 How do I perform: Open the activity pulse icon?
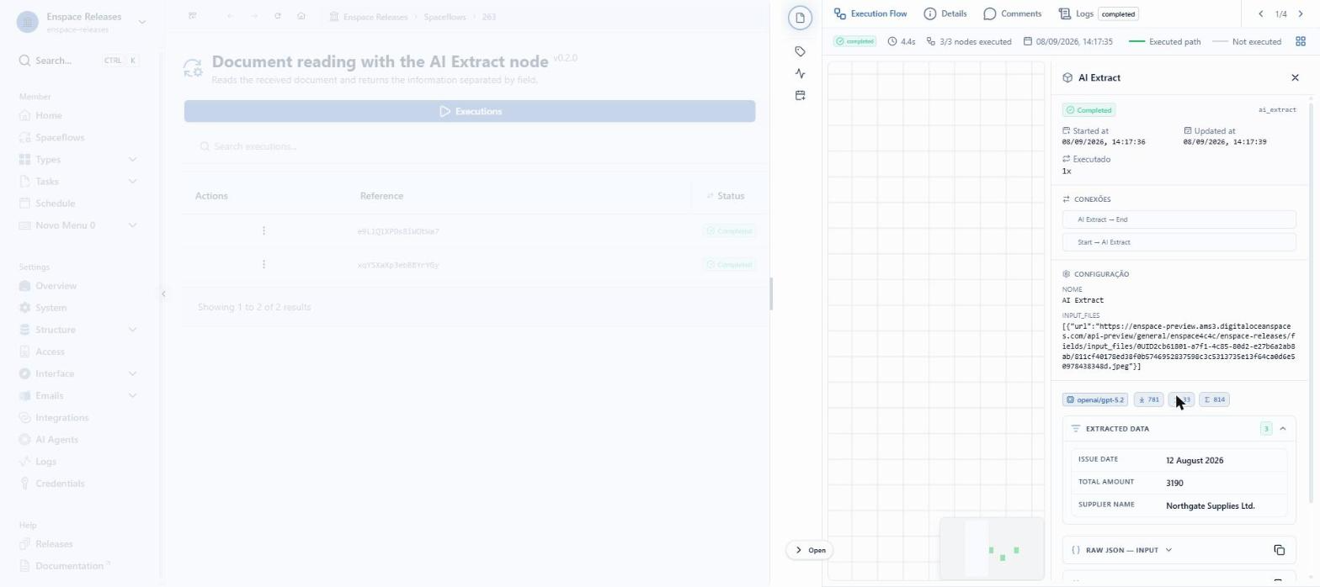[800, 73]
